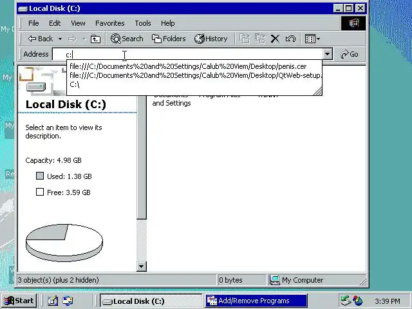412x309 pixels.
Task: Click the Delete X toolbar icon
Action: tap(275, 39)
